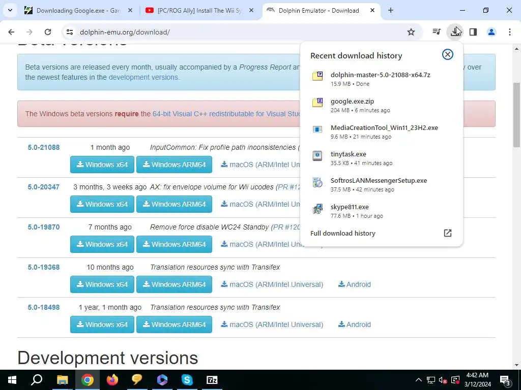Open tinytask.exe download entry

(x=382, y=158)
